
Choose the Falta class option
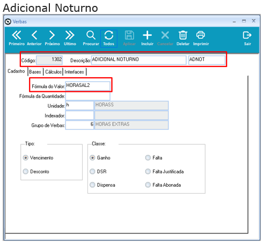coord(148,158)
